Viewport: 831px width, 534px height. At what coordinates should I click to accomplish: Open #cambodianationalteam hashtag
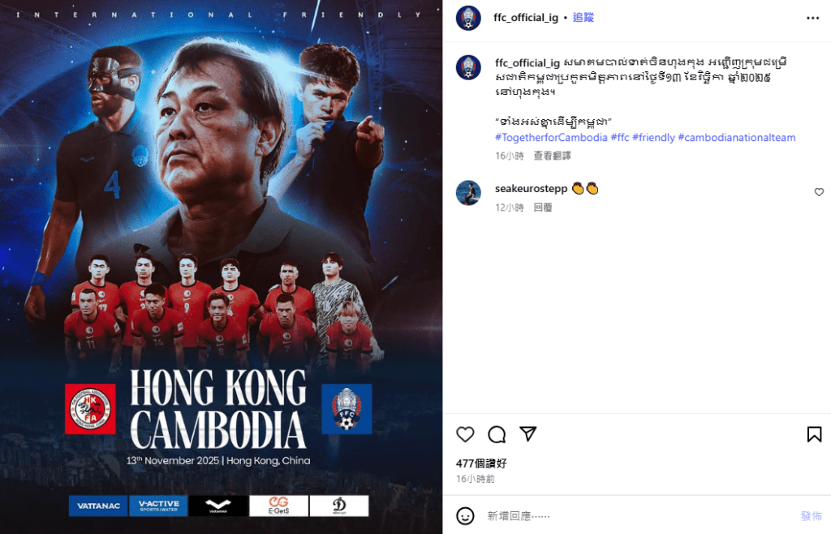point(737,138)
